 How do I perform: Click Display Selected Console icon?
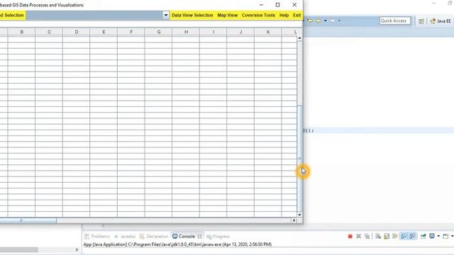click(x=432, y=236)
